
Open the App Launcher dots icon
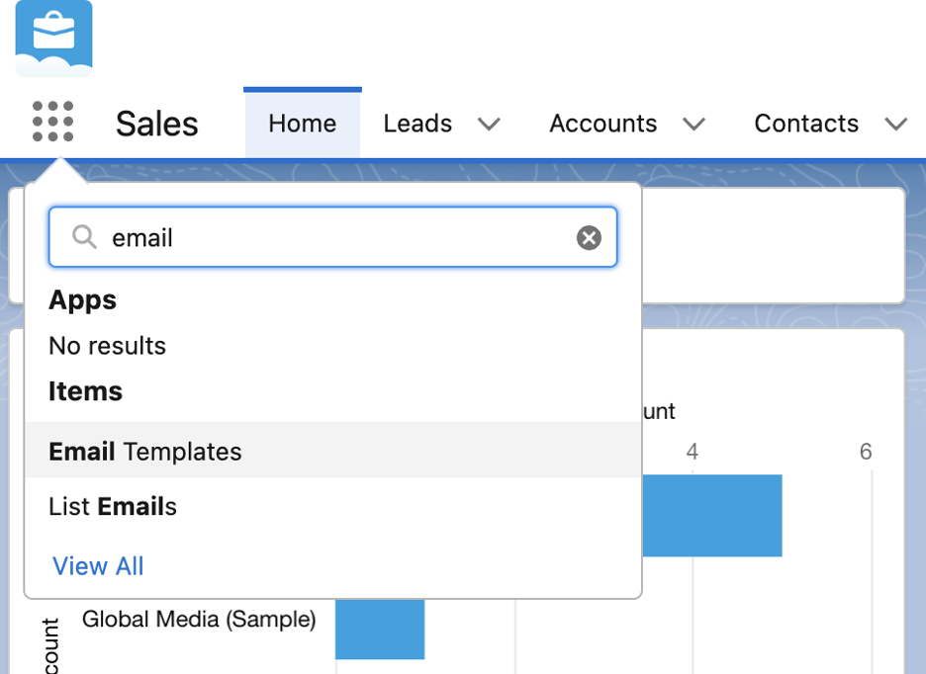[x=52, y=122]
